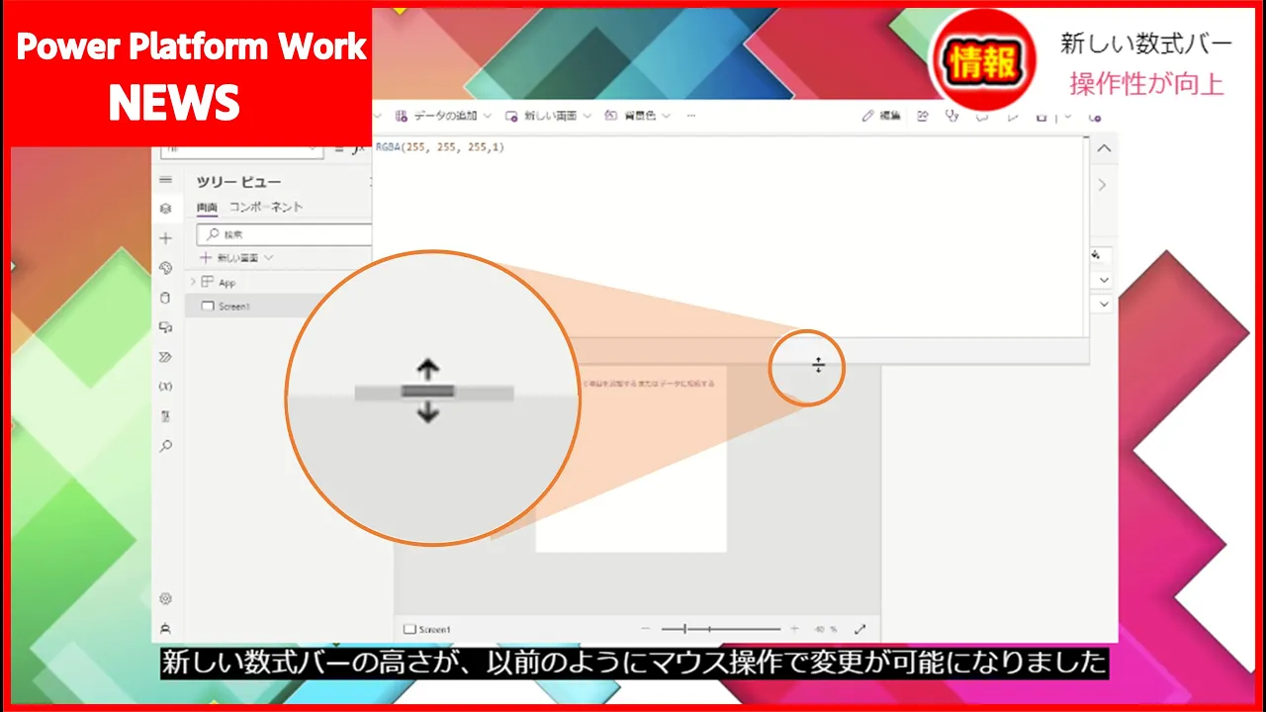This screenshot has height=712, width=1266.
Task: Open upper dropdown in properties pane
Action: (1105, 281)
